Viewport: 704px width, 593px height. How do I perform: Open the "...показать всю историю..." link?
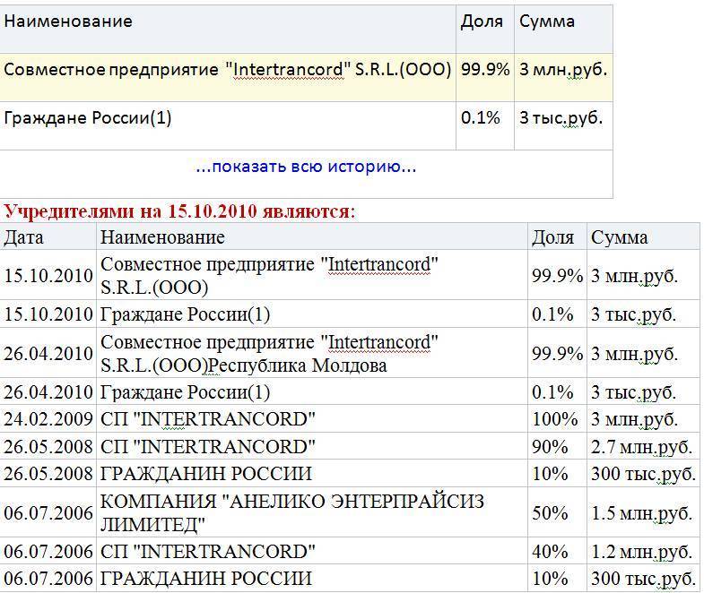306,167
